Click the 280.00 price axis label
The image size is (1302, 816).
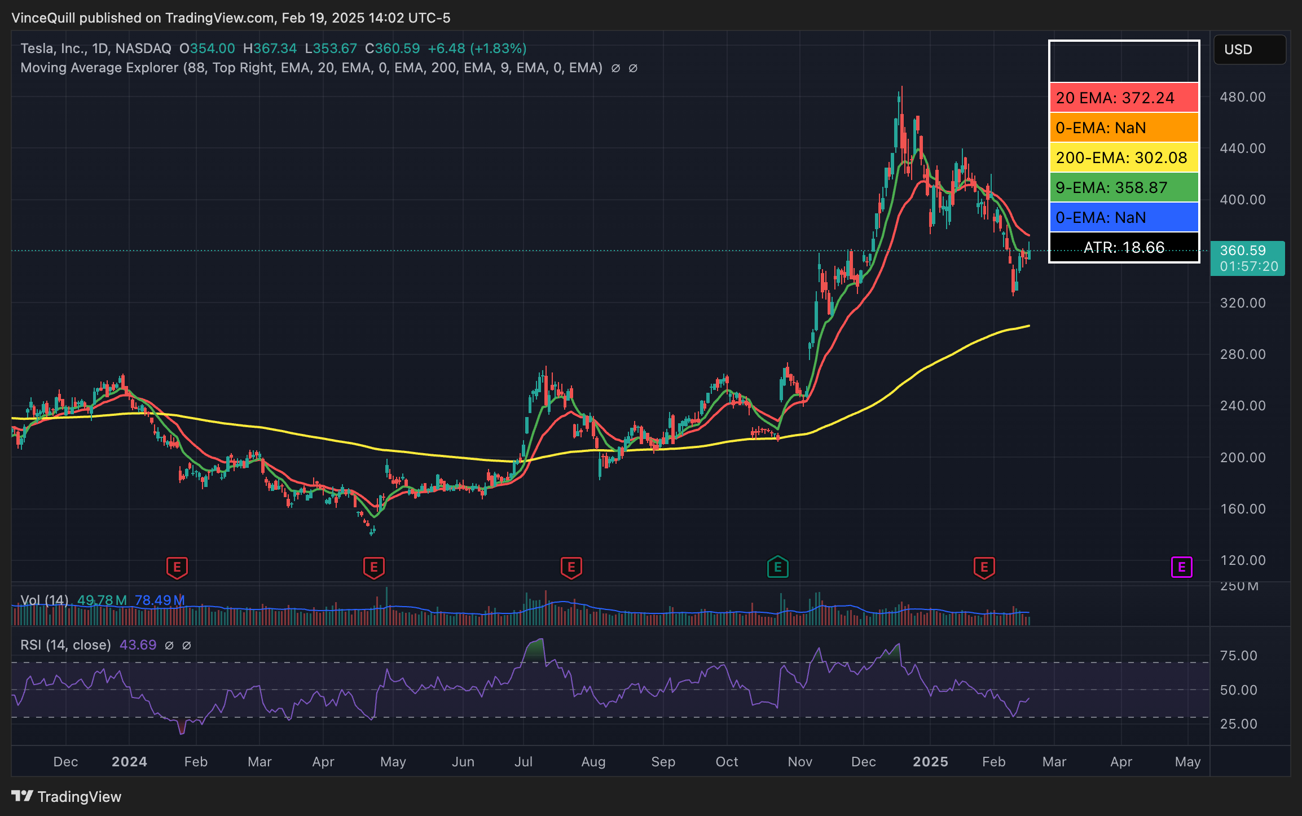point(1243,354)
